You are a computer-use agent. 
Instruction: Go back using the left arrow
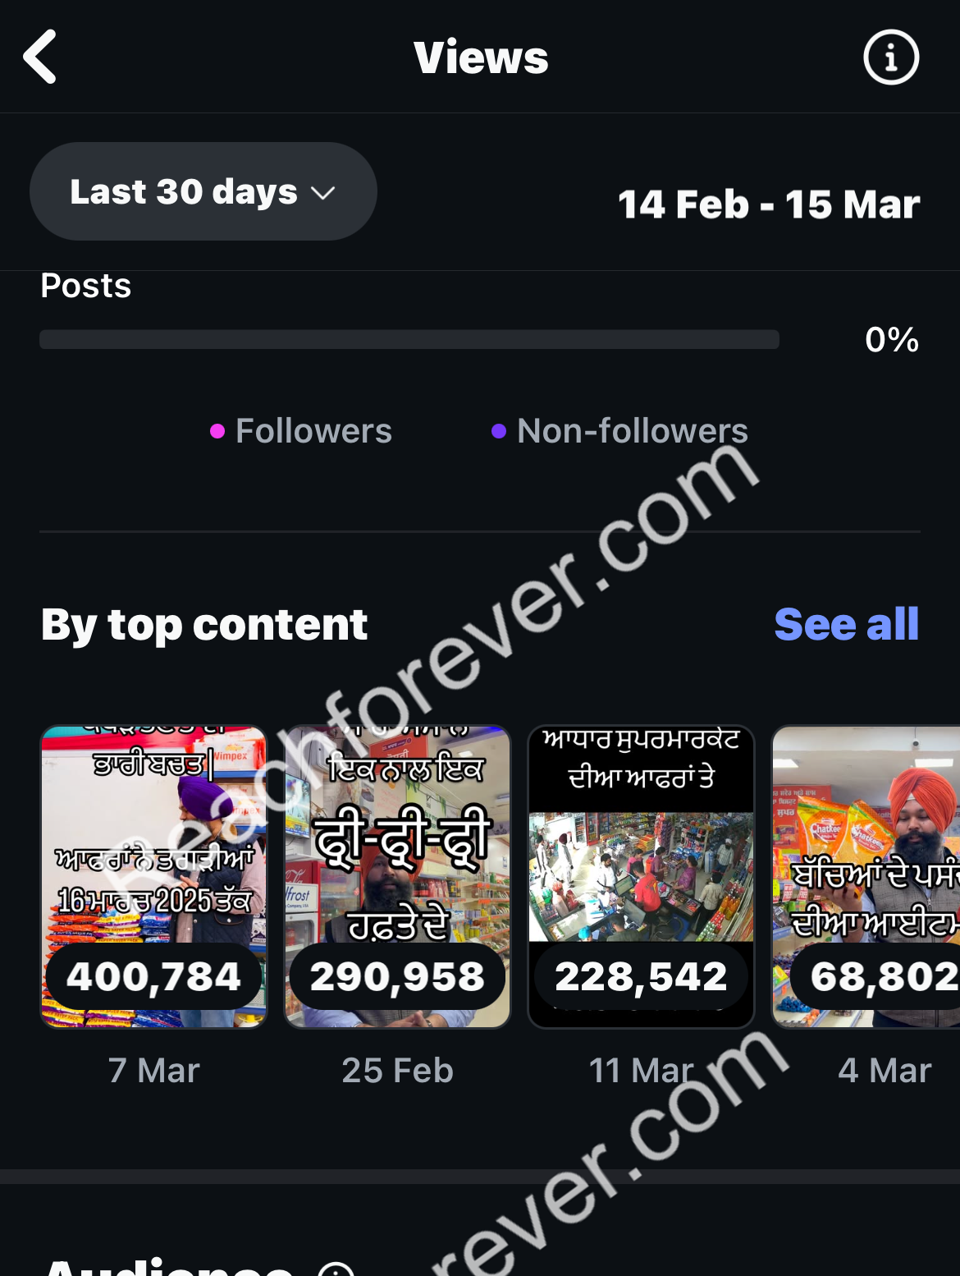click(40, 57)
